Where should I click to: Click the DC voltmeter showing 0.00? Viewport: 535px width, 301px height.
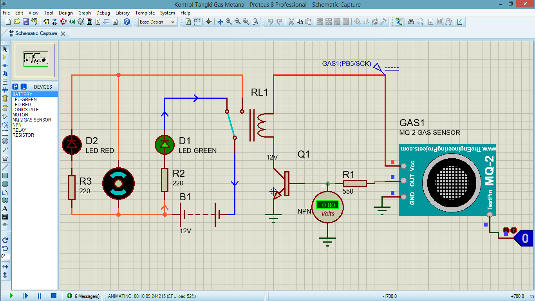click(x=327, y=208)
